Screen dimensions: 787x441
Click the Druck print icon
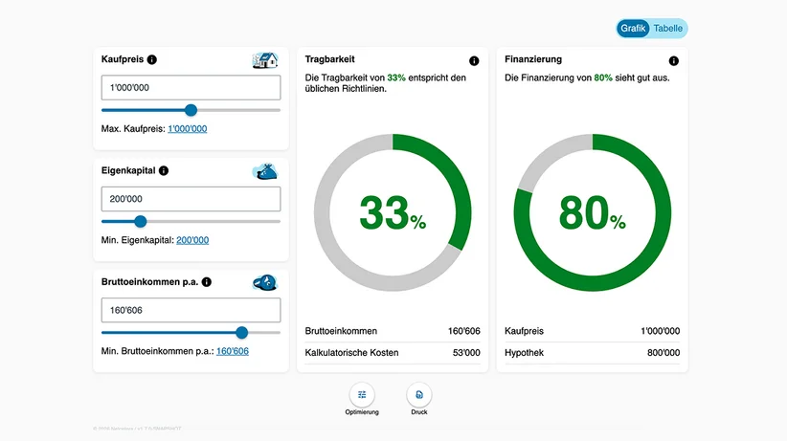419,395
